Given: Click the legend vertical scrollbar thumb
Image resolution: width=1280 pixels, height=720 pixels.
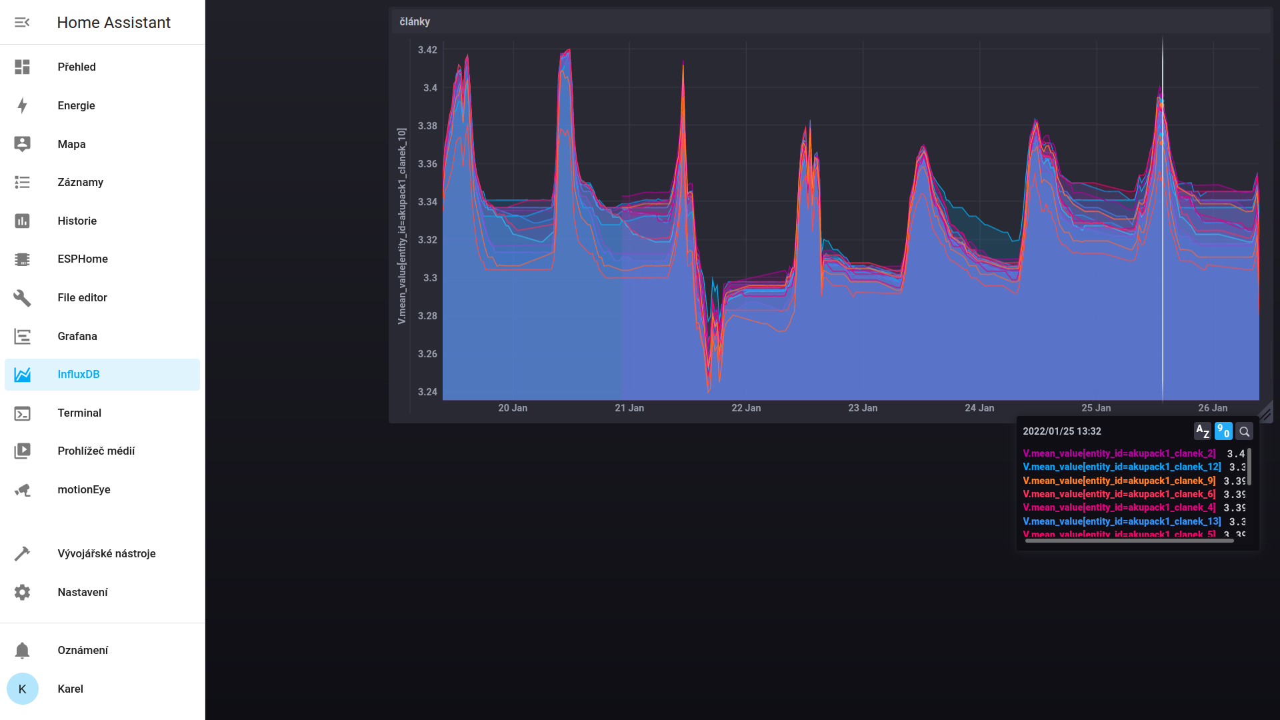Looking at the screenshot, I should tap(1249, 467).
